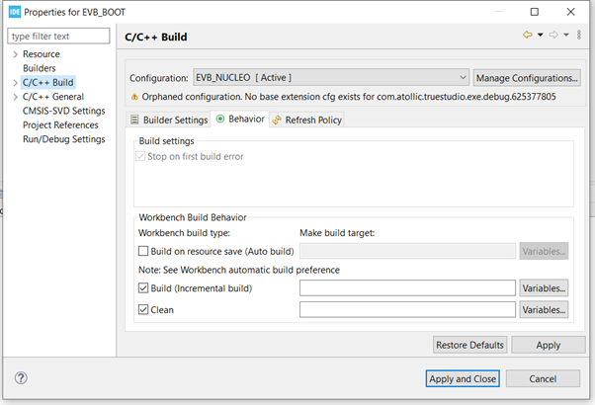Expand the C/C++ General tree node
This screenshot has height=405, width=595.
click(x=15, y=97)
